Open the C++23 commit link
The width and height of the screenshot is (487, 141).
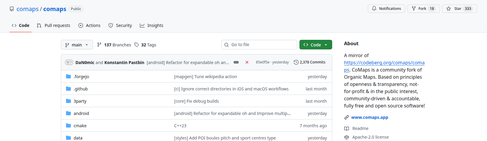[180, 126]
